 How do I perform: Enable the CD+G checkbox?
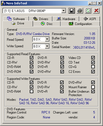click(x=93, y=67)
